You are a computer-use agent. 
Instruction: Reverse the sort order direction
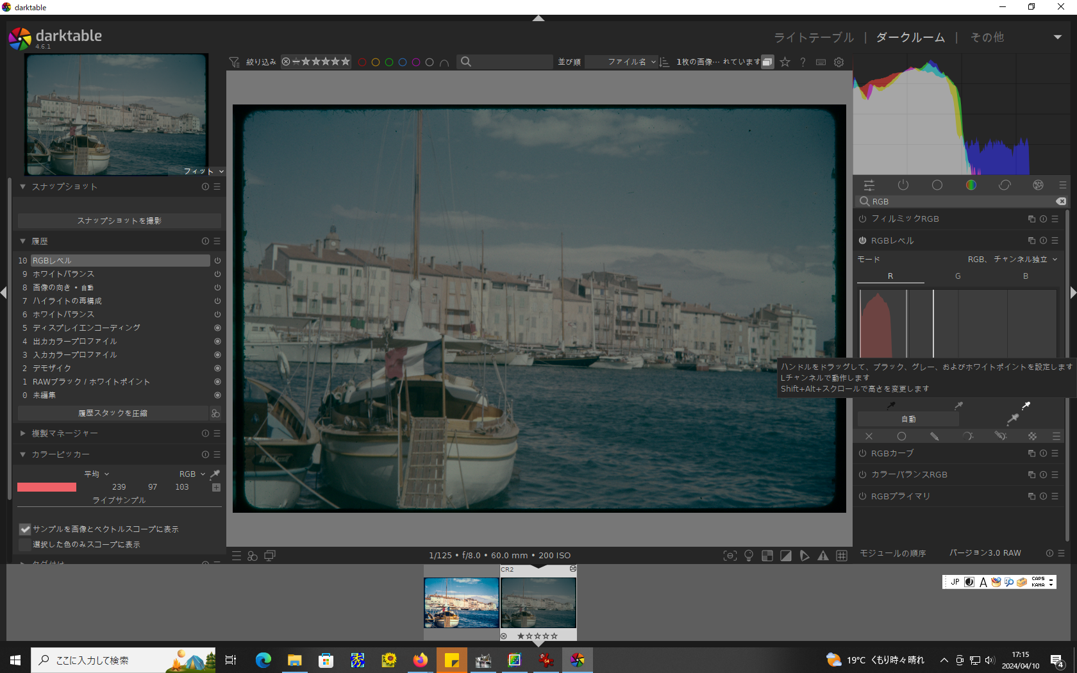pyautogui.click(x=664, y=62)
